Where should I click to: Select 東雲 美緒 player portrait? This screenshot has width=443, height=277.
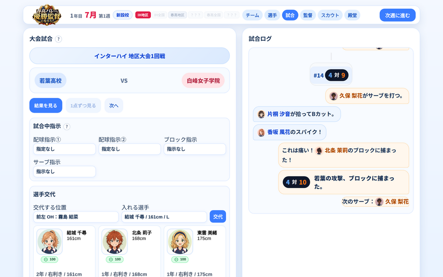tap(180, 241)
